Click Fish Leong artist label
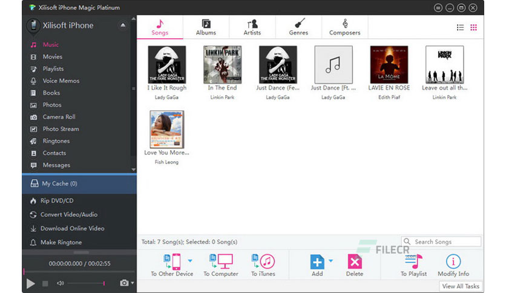The width and height of the screenshot is (506, 293). [166, 162]
